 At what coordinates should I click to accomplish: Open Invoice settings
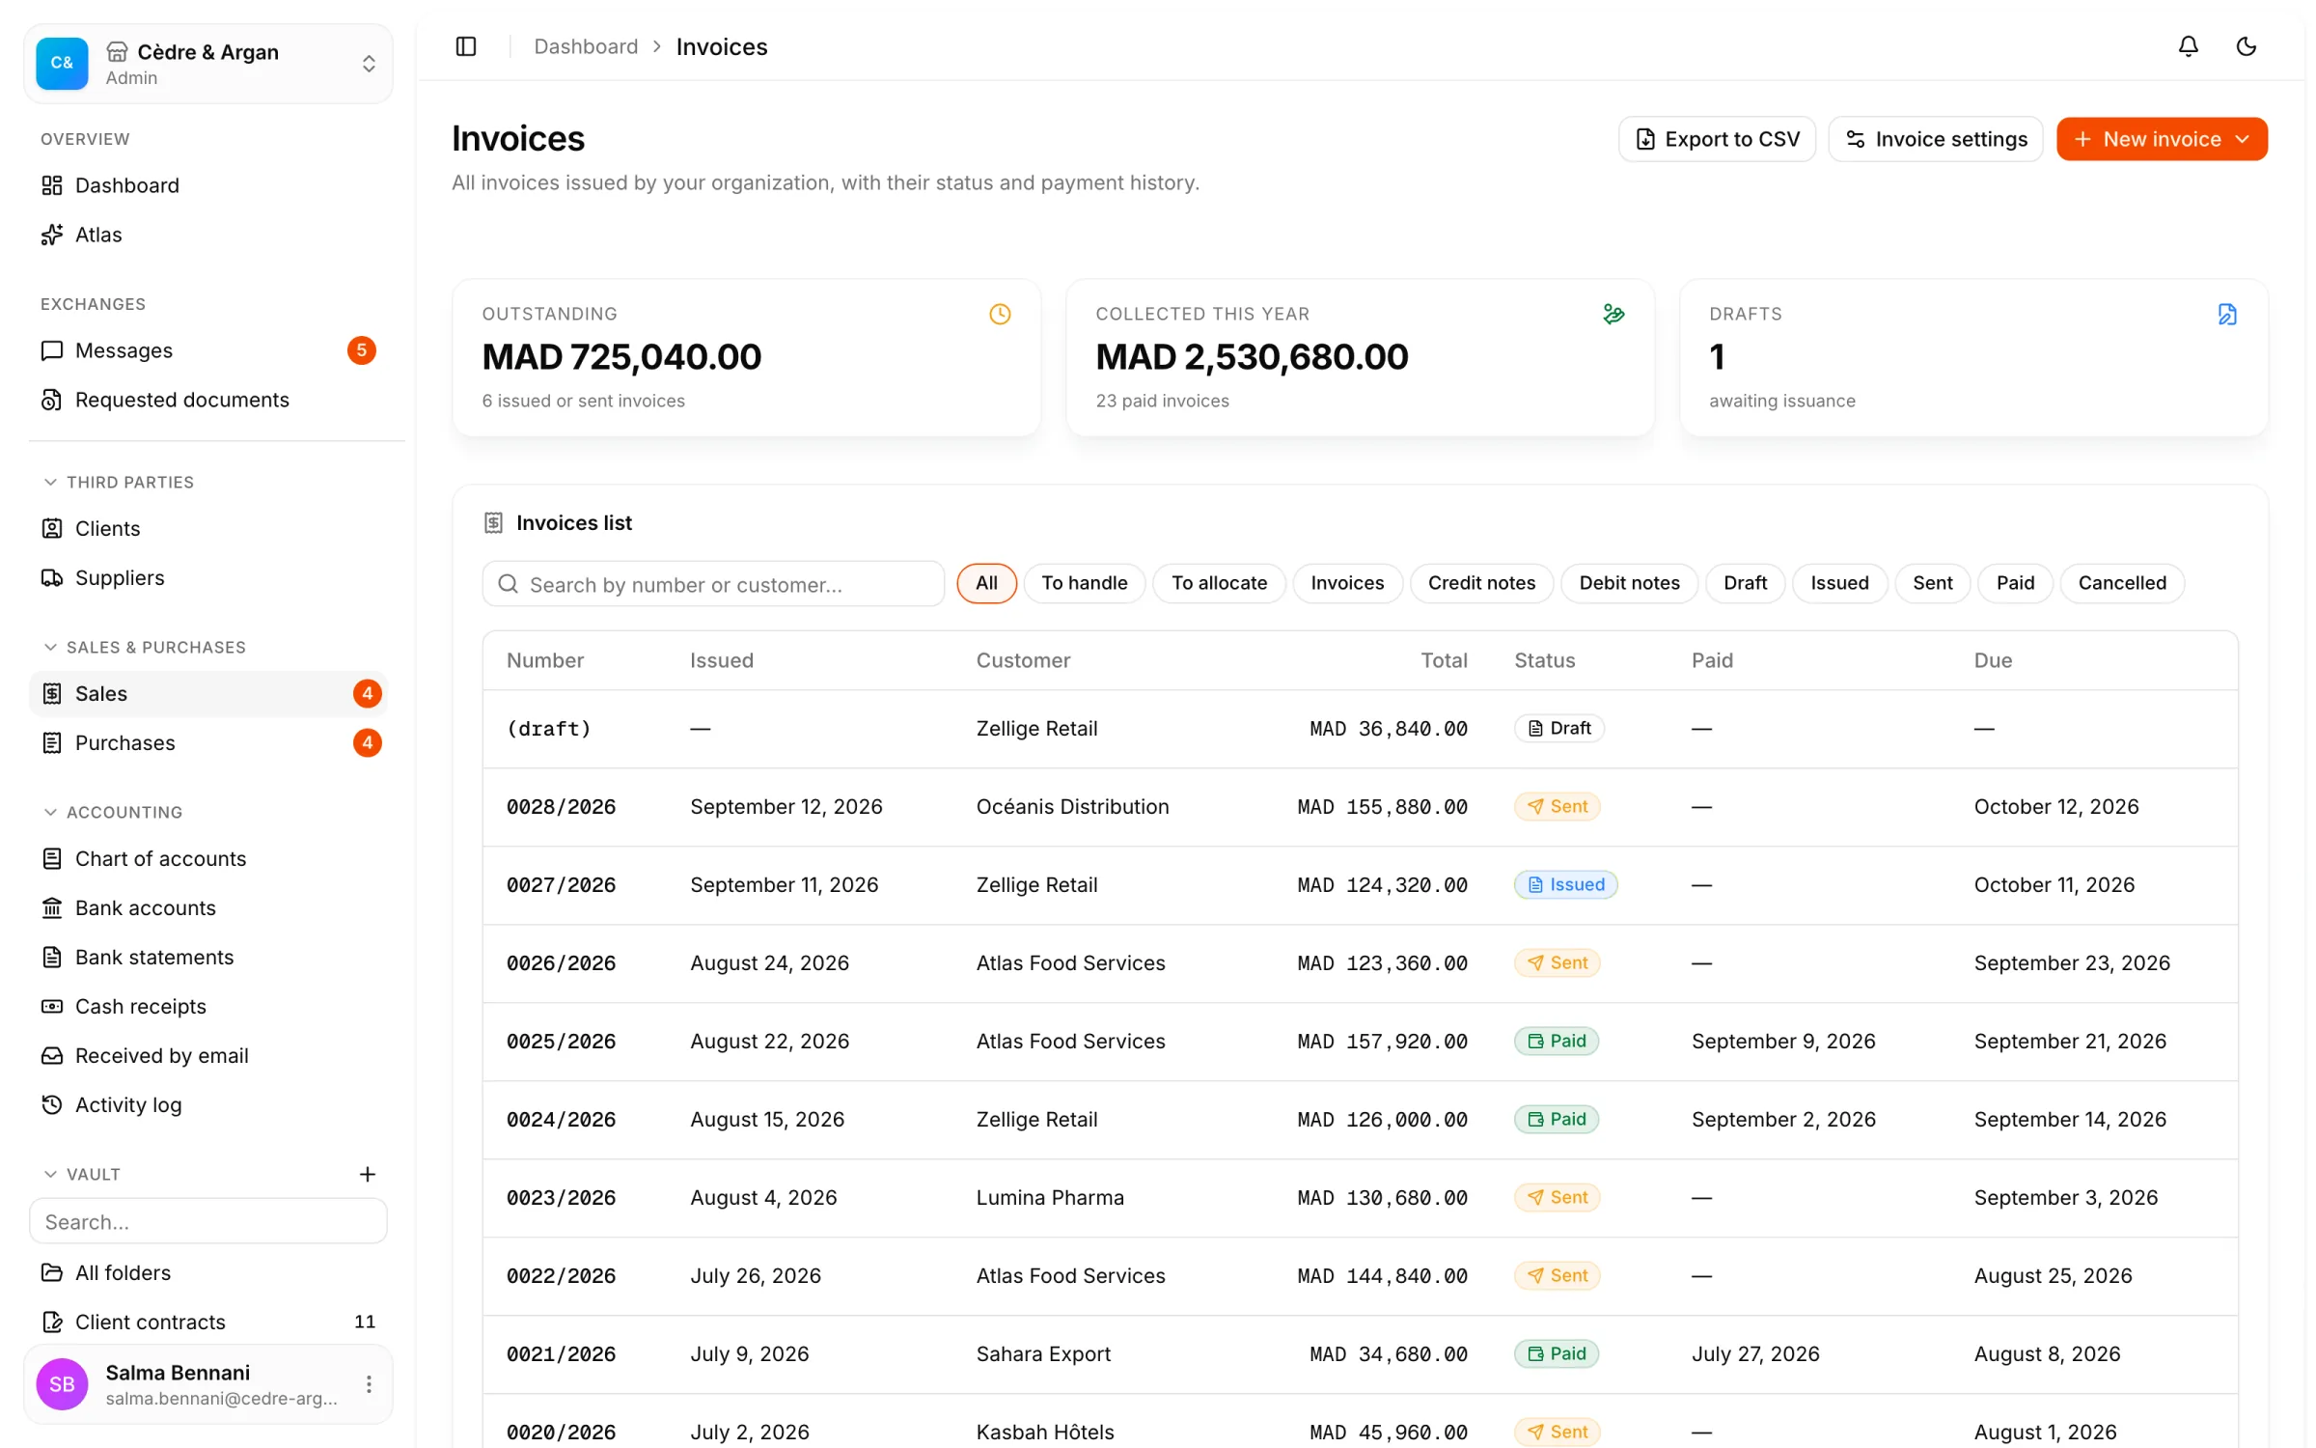(1935, 139)
